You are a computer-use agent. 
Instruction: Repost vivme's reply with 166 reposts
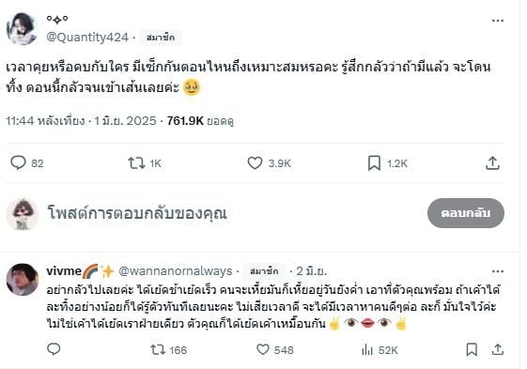pos(157,350)
